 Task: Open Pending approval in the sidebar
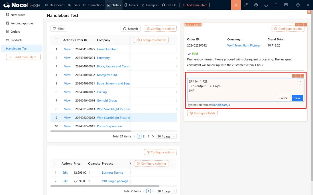(22, 23)
